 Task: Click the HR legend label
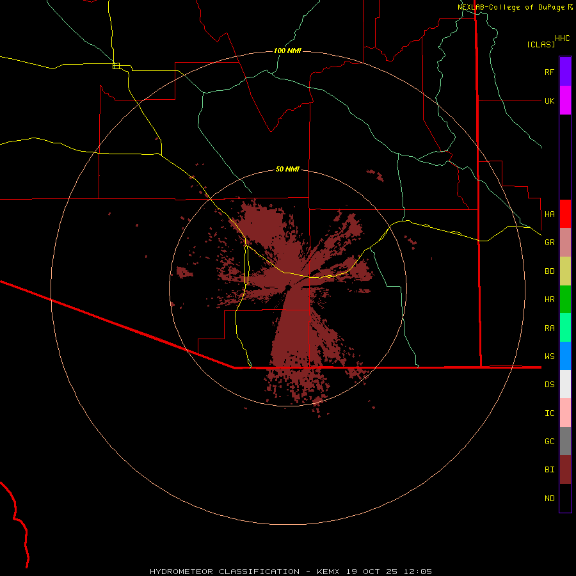click(549, 300)
